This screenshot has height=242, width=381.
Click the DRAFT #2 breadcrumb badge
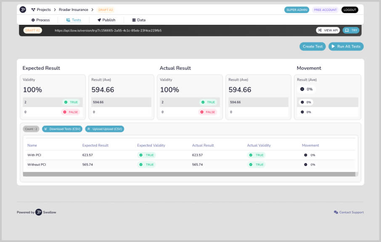click(x=106, y=10)
